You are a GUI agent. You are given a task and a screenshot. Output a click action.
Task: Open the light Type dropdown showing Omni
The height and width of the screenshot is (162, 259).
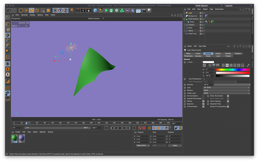pyautogui.click(x=226, y=87)
